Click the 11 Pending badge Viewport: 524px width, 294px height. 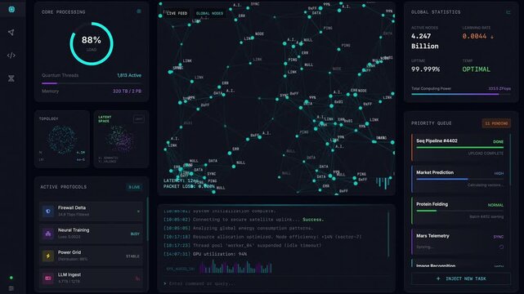496,123
